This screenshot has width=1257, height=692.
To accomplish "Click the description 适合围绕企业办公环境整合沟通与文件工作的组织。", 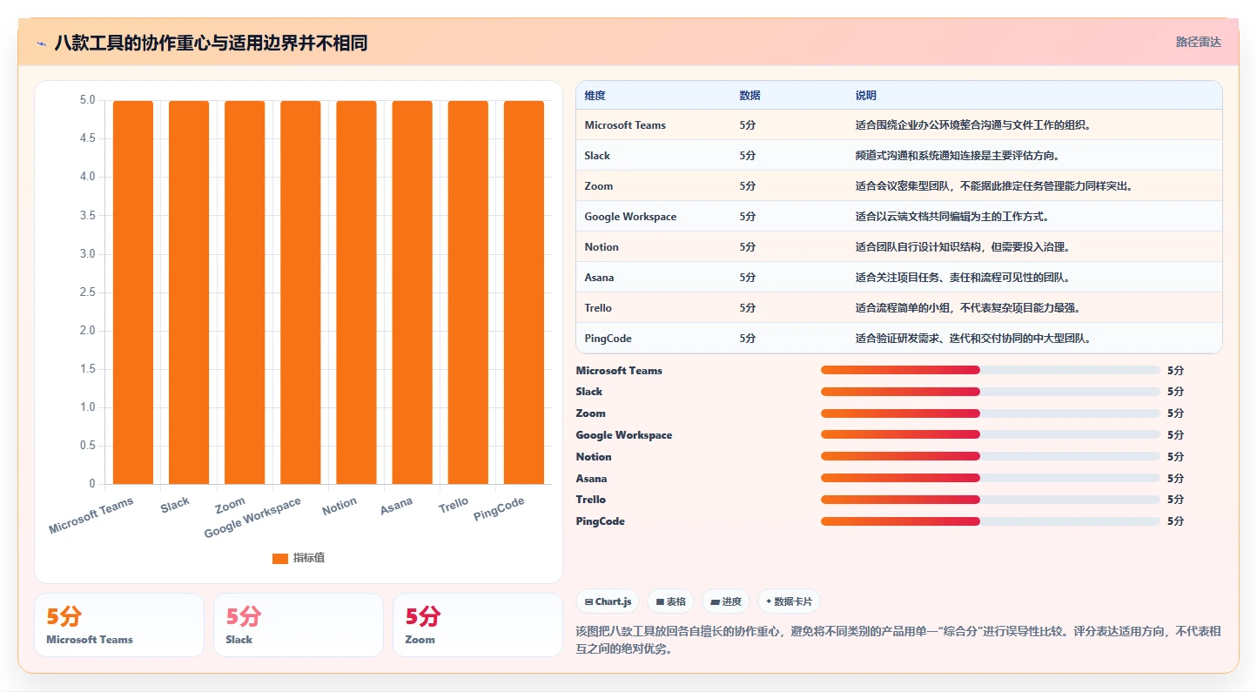I will tap(973, 125).
